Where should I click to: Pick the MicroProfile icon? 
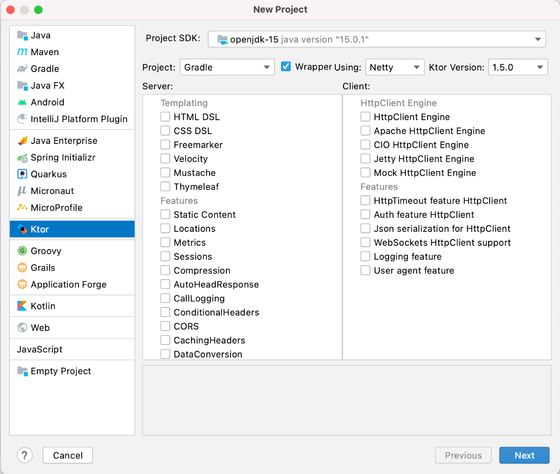(22, 208)
